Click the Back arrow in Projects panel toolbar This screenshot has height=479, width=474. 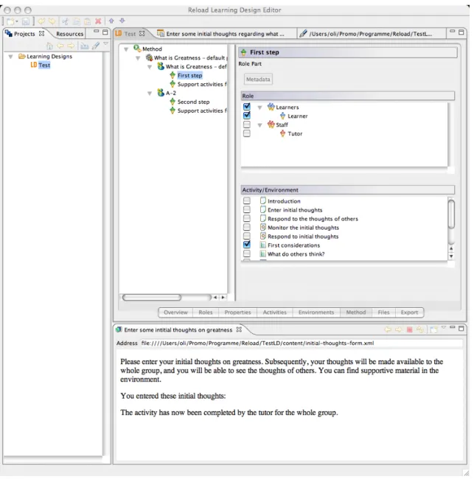point(60,46)
